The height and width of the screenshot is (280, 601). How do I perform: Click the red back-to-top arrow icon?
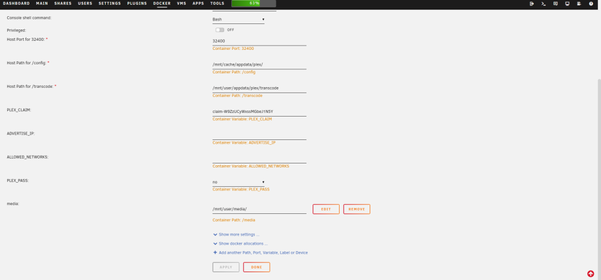(590, 273)
